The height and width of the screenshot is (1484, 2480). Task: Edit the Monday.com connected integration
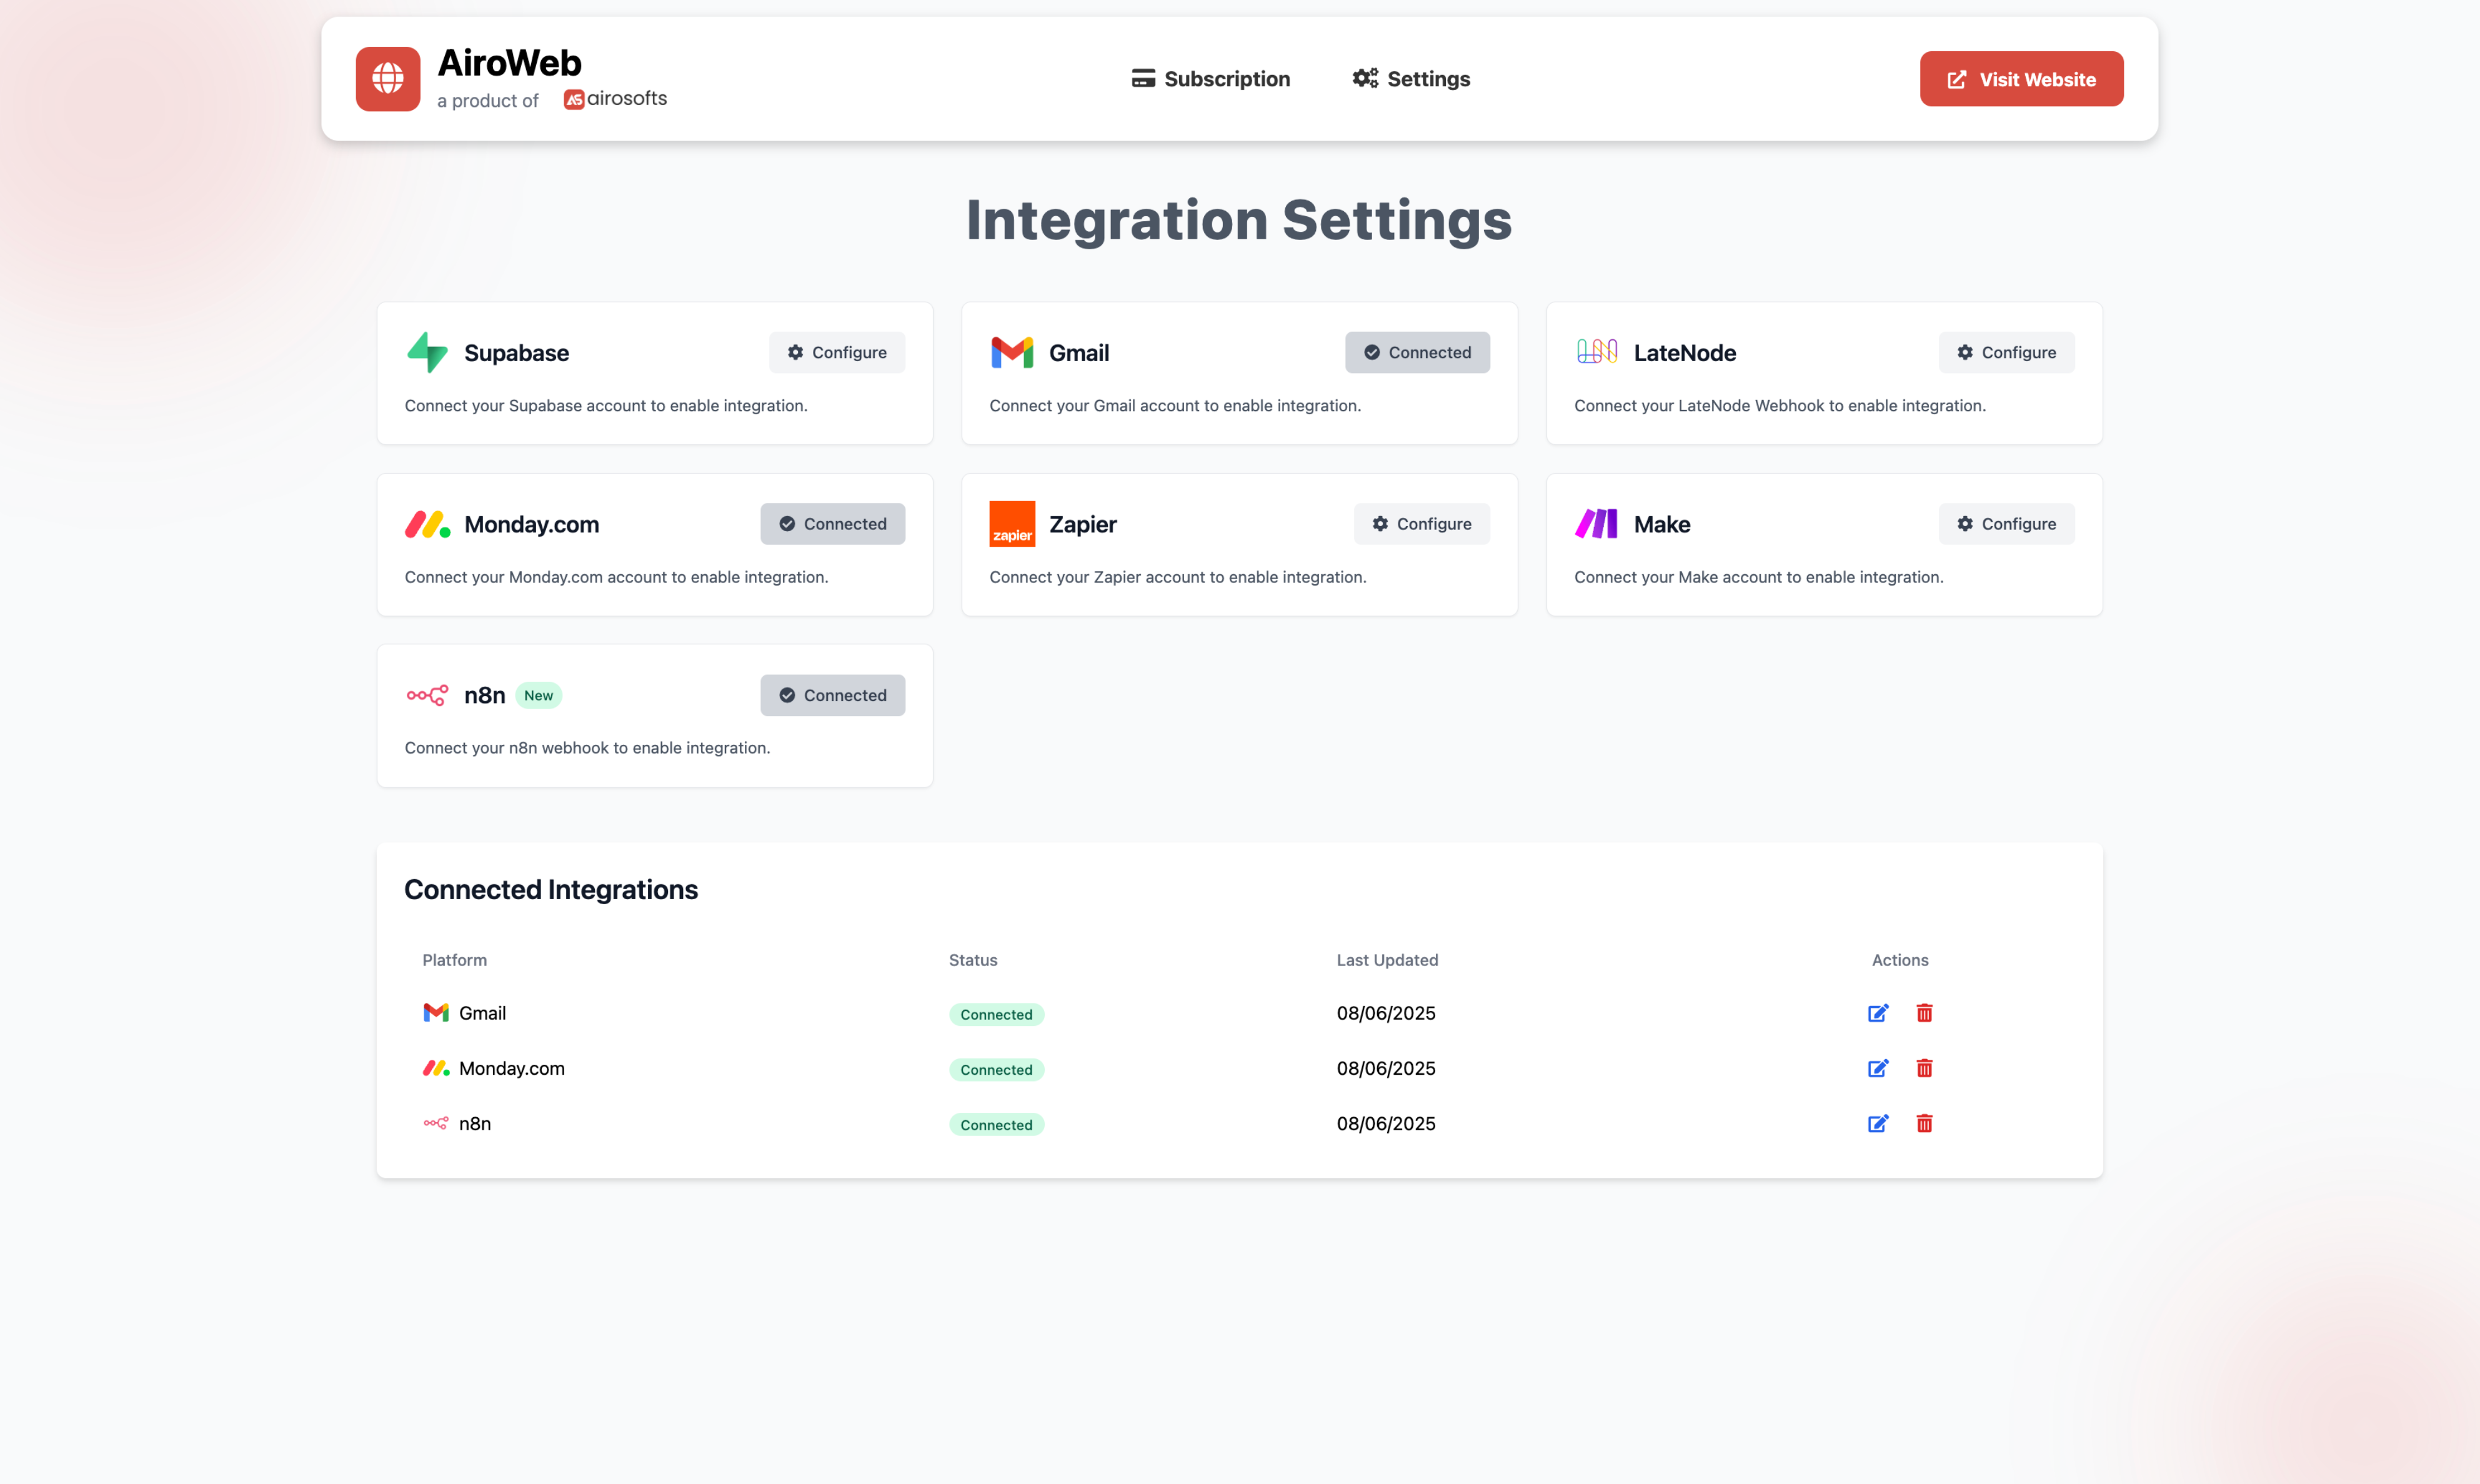tap(1878, 1068)
